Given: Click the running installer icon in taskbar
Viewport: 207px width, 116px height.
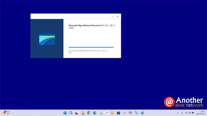Looking at the screenshot, I should click(142, 113).
